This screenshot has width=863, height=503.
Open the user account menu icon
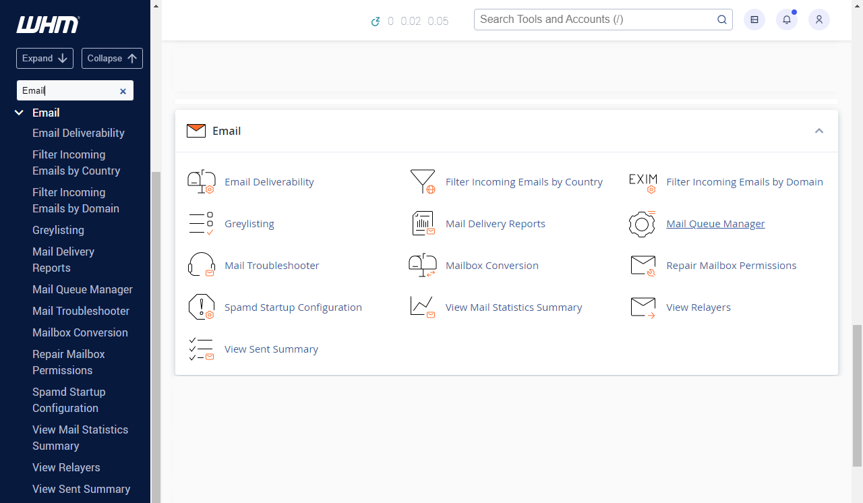[x=819, y=20]
